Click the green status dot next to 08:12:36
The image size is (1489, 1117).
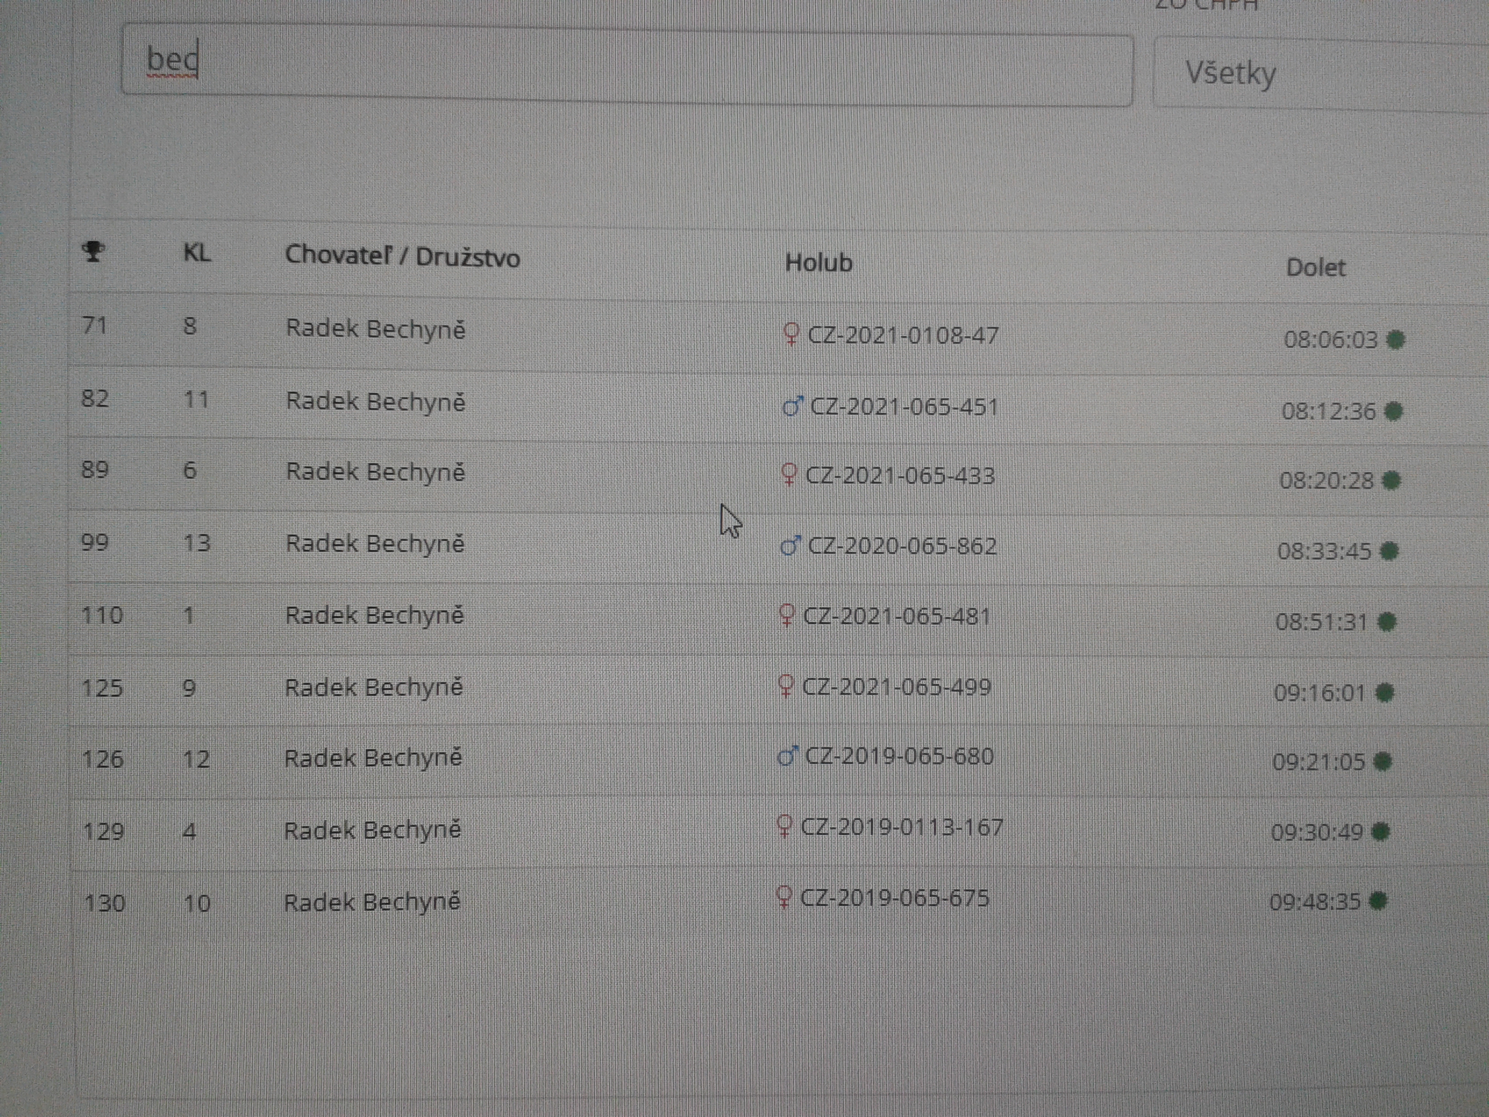point(1394,411)
